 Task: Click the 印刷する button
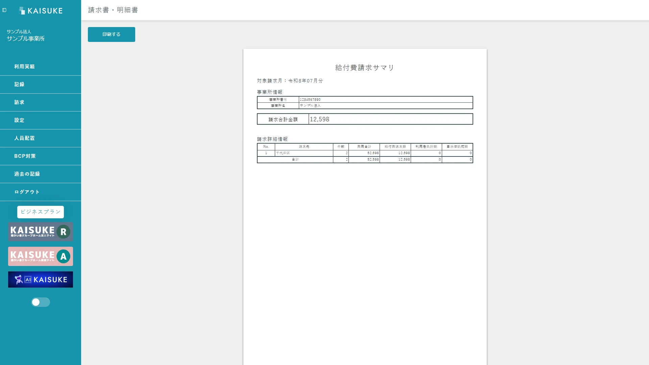coord(112,34)
